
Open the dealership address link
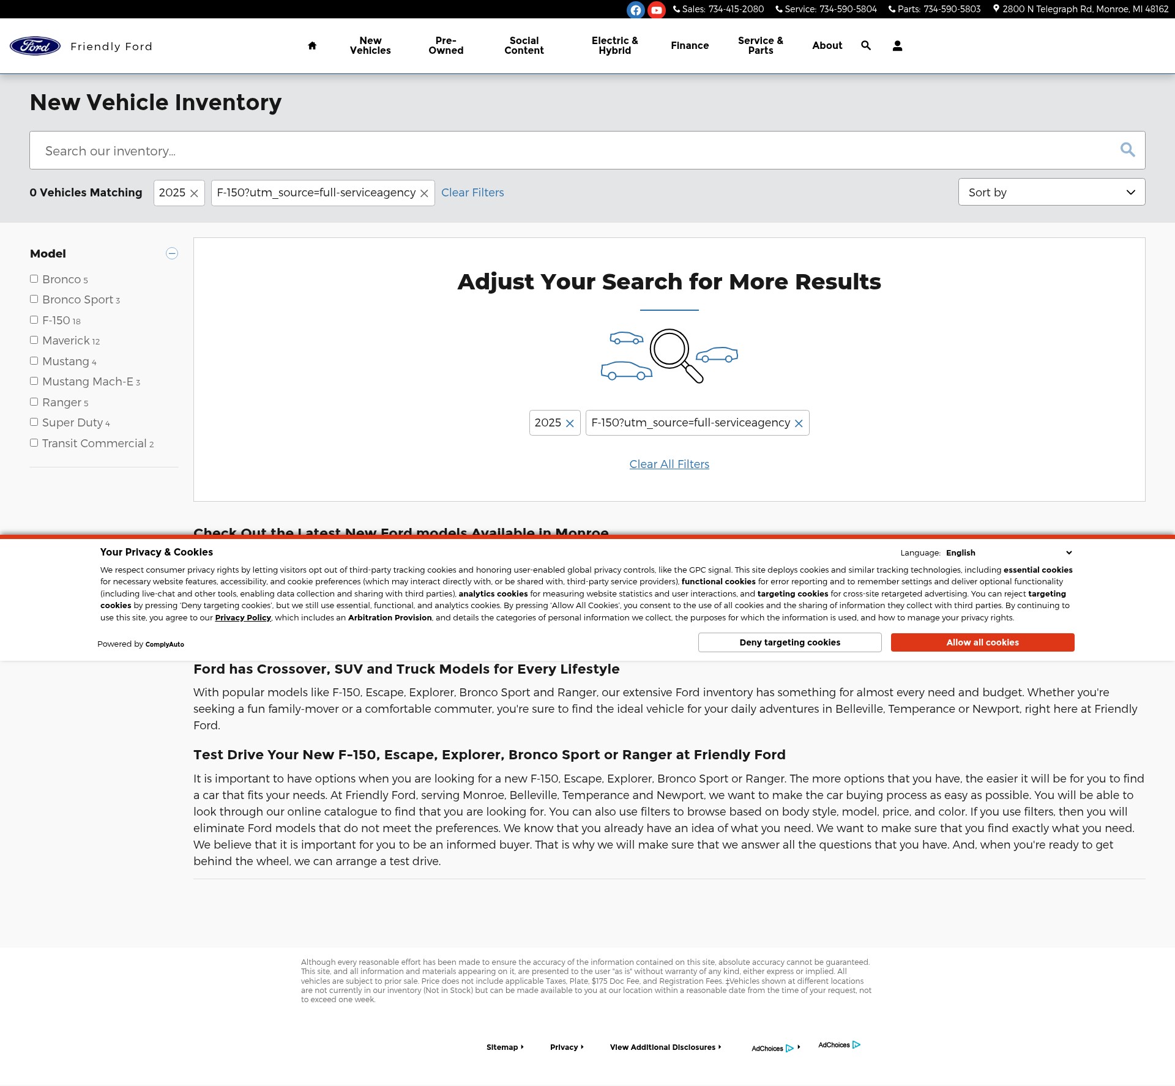1081,9
